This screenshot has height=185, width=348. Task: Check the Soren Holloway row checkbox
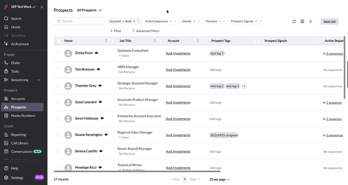click(x=59, y=118)
